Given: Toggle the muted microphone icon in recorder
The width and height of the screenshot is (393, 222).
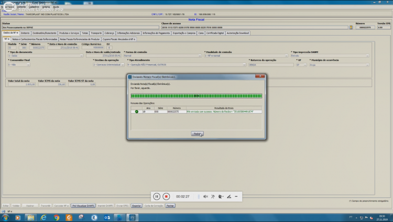Looking at the screenshot, I should tap(213, 197).
